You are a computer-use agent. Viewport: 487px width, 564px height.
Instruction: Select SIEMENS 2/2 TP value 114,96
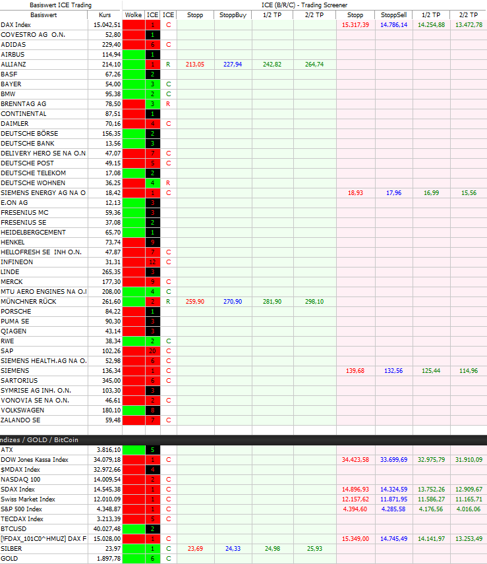(469, 371)
